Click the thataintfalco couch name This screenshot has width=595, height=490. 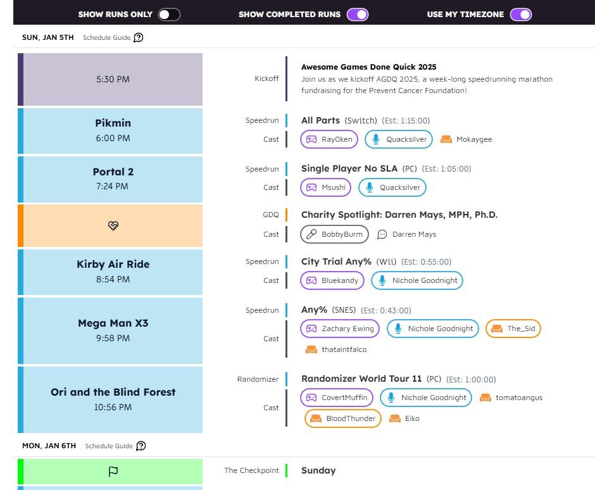(x=344, y=349)
